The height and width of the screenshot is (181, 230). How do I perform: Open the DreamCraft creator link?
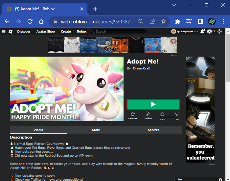click(142, 68)
